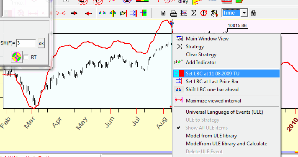Click the printer icon in toolbar

coord(174,13)
